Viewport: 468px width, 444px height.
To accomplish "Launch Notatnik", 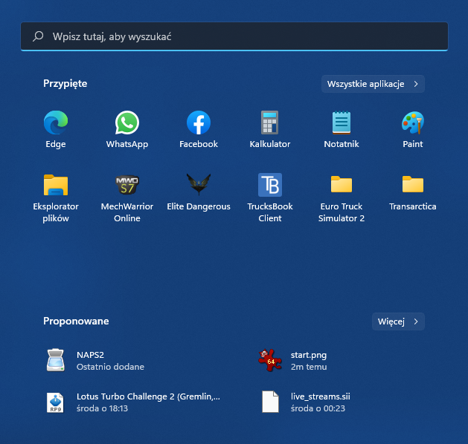I will point(342,123).
